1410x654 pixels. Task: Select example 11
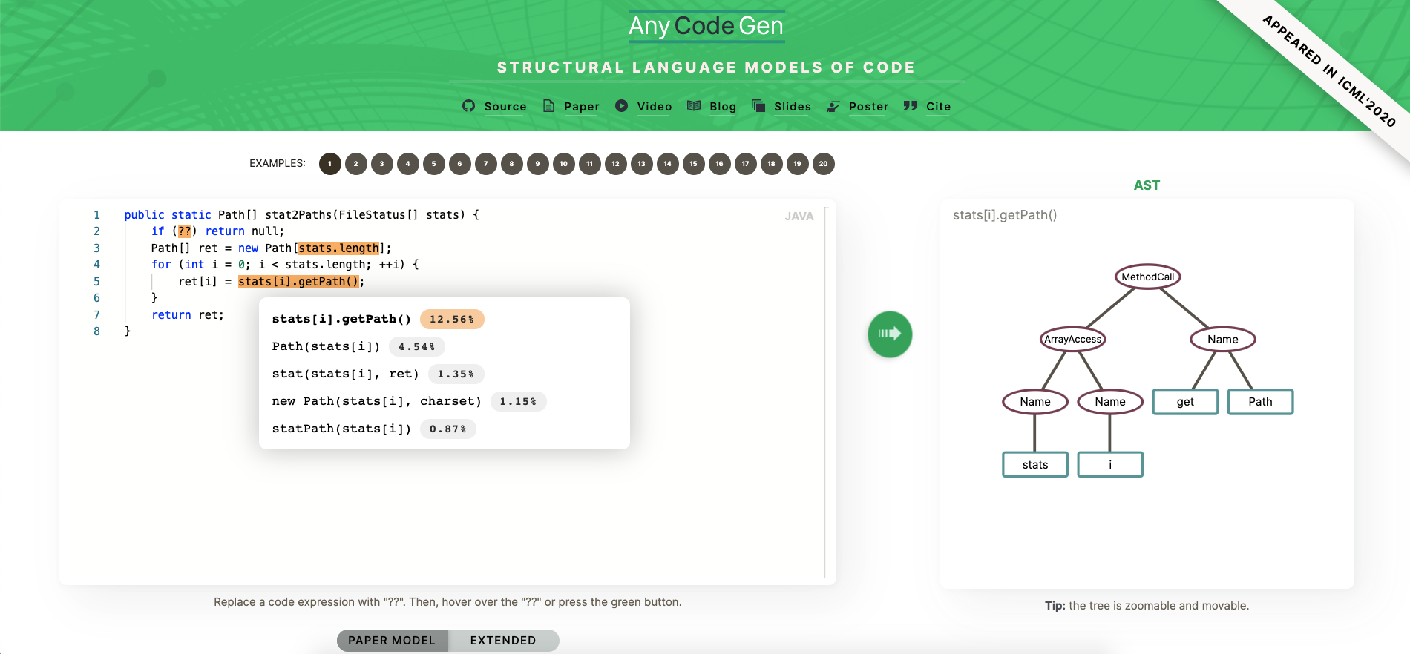tap(590, 164)
